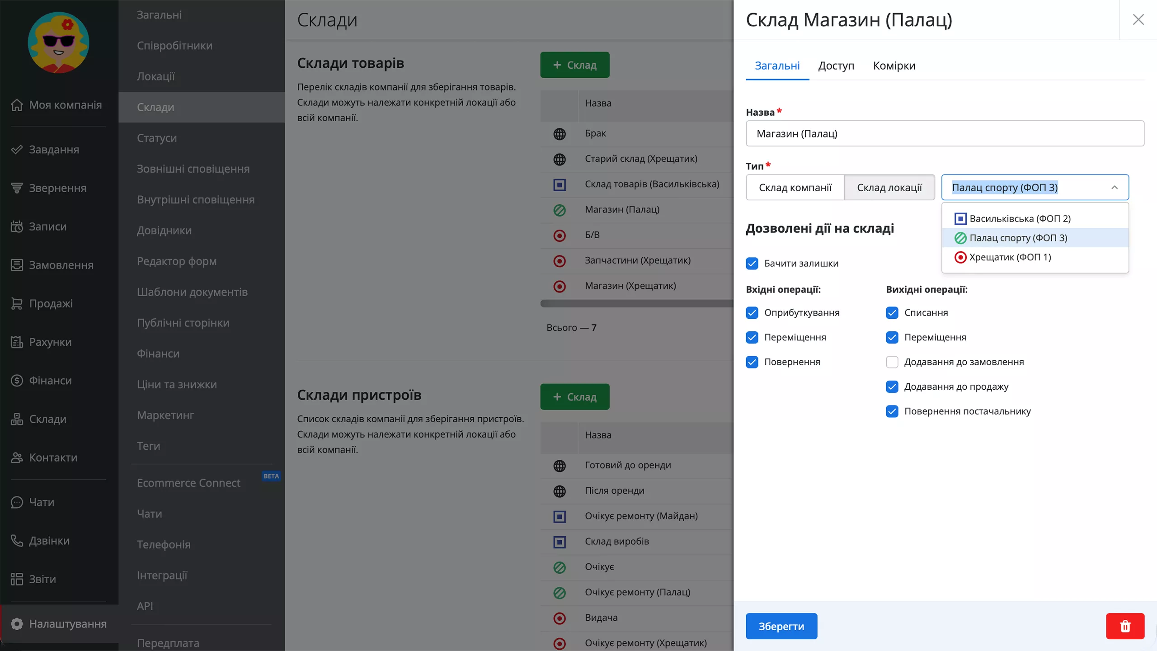Open Після оренди warehouse row
The height and width of the screenshot is (651, 1157).
pyautogui.click(x=636, y=491)
